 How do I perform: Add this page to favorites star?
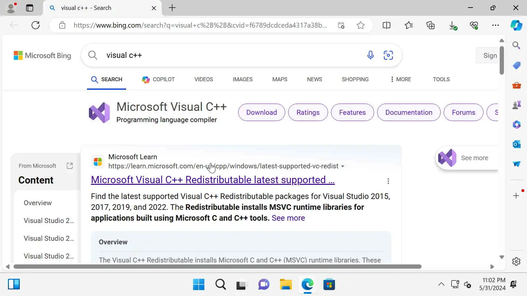point(361,25)
